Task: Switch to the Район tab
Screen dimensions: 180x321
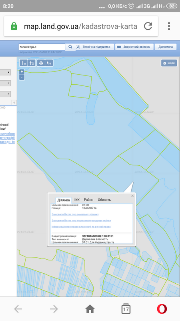Action: 88,200
